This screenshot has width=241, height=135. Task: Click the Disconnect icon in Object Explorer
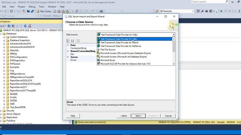[x=13, y=26]
